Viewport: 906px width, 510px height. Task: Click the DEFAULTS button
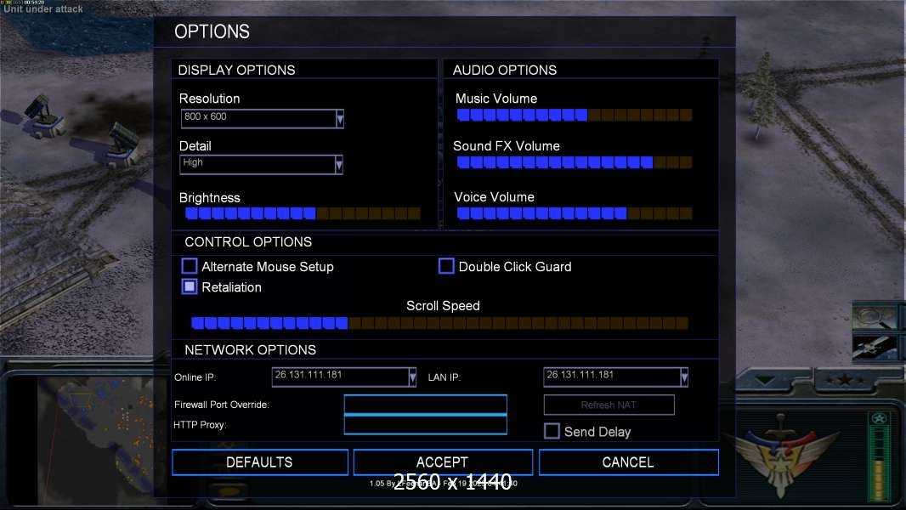pos(260,462)
